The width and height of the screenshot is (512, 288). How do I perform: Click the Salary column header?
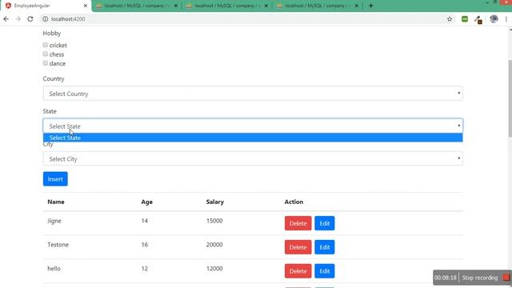[x=215, y=202]
